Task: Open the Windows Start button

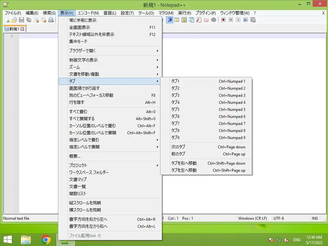Action: point(8,240)
